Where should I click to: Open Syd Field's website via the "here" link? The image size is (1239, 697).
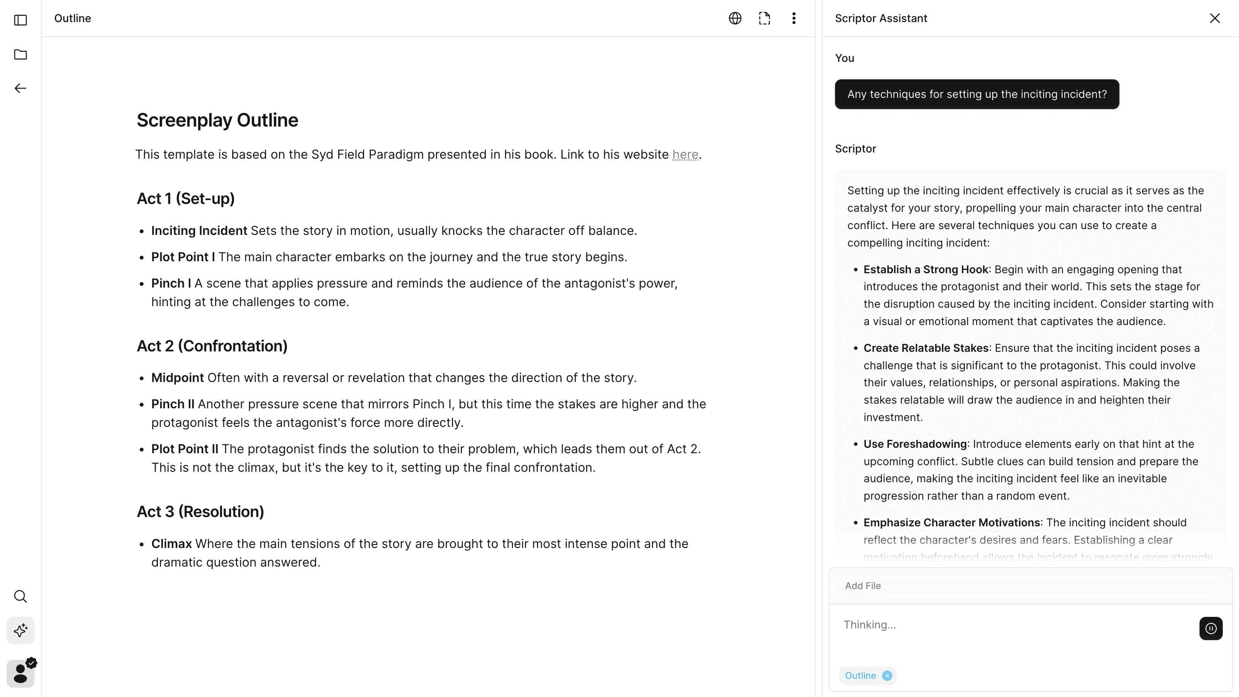click(x=685, y=154)
